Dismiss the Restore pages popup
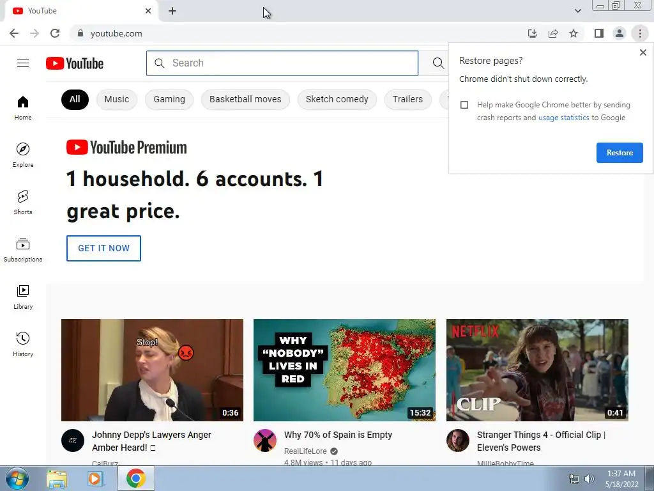The image size is (654, 491). click(x=643, y=52)
